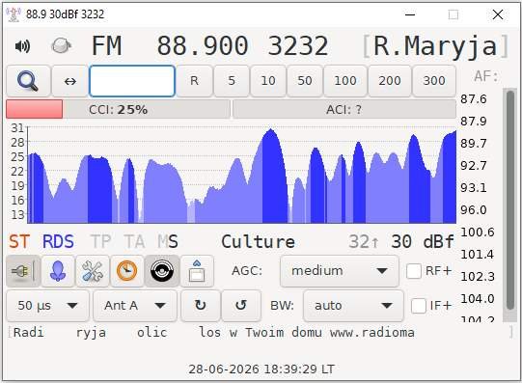
Task: Toggle the round black-and-white icon button
Action: click(162, 271)
